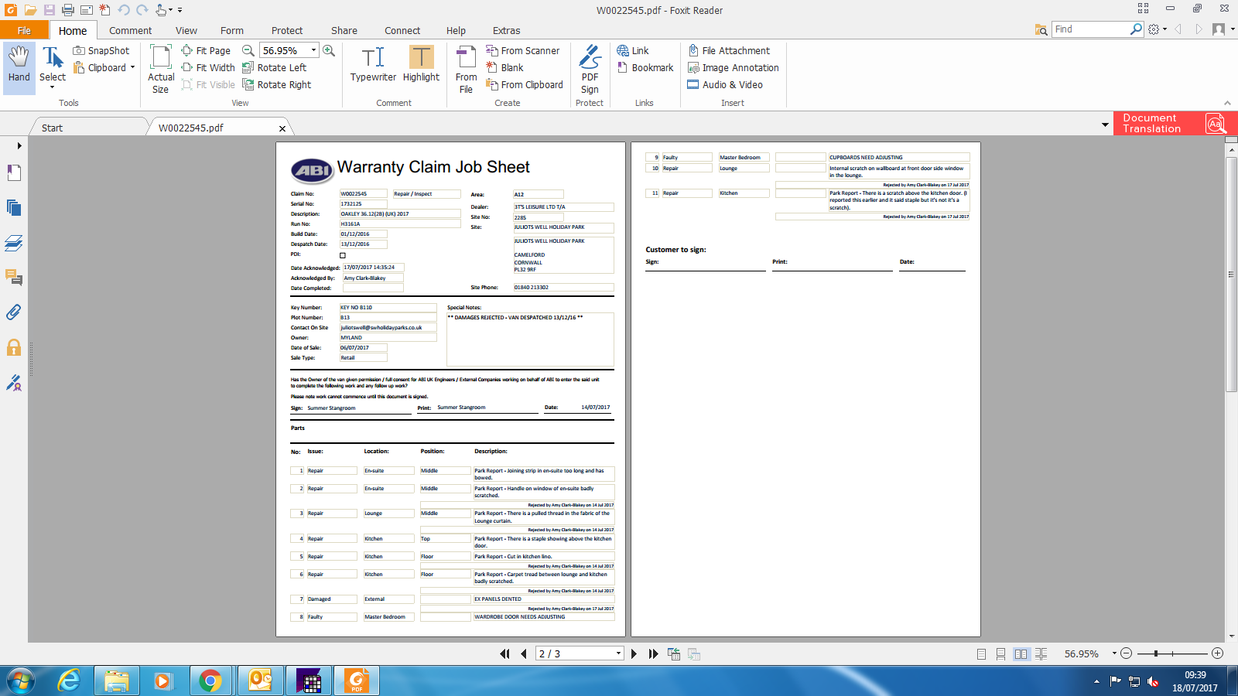The width and height of the screenshot is (1238, 696).
Task: Click the Document Translation button
Action: point(1175,124)
